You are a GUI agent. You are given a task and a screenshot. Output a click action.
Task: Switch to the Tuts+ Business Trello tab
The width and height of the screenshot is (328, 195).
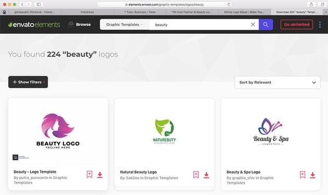tap(140, 12)
